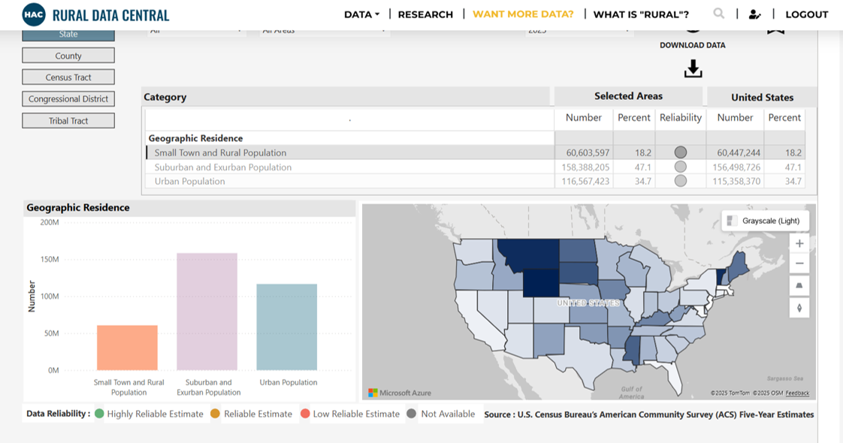Open the WHAT IS "RURAL"? page
The width and height of the screenshot is (843, 443).
(x=641, y=14)
